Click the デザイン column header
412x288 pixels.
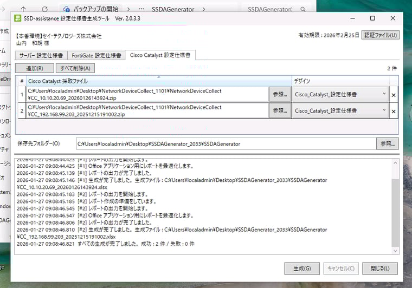340,81
